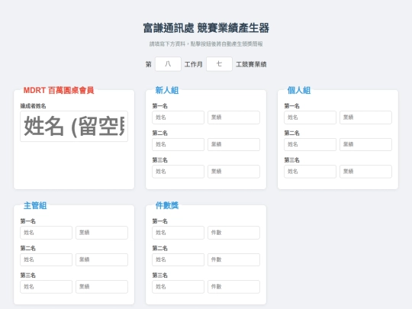Viewport: 412px width, 309px height.
Task: Click the page title 富謙通訊處 競賽業績產生器
Action: (x=206, y=28)
